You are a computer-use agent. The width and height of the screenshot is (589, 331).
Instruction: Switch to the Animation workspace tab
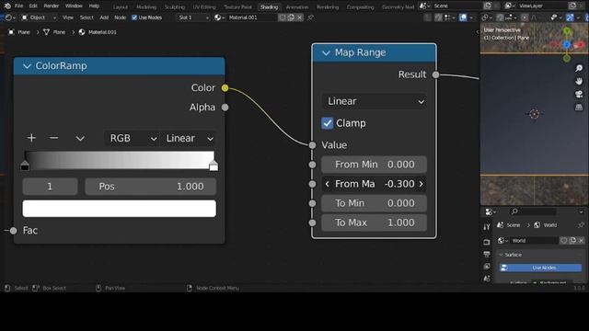click(x=297, y=7)
